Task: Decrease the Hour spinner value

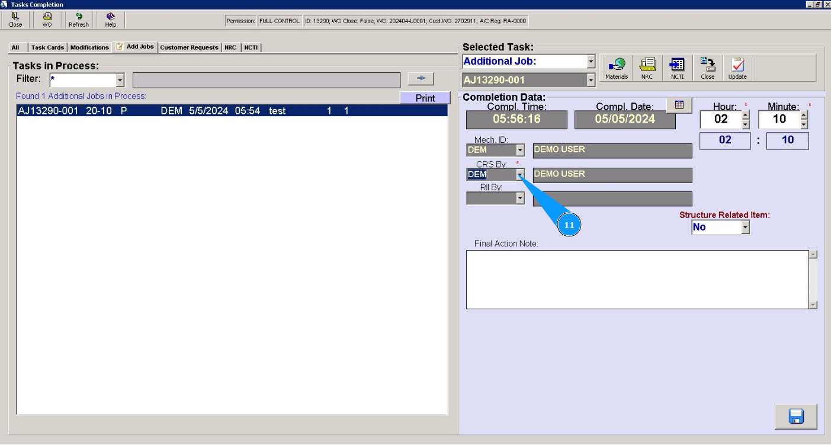Action: pyautogui.click(x=745, y=124)
